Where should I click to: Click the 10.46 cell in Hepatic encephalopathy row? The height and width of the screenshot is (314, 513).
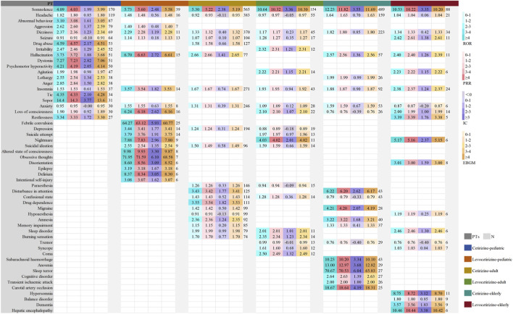click(398, 310)
